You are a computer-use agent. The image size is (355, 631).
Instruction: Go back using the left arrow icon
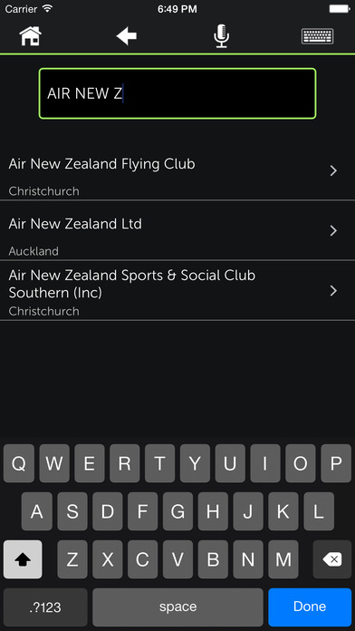(127, 36)
